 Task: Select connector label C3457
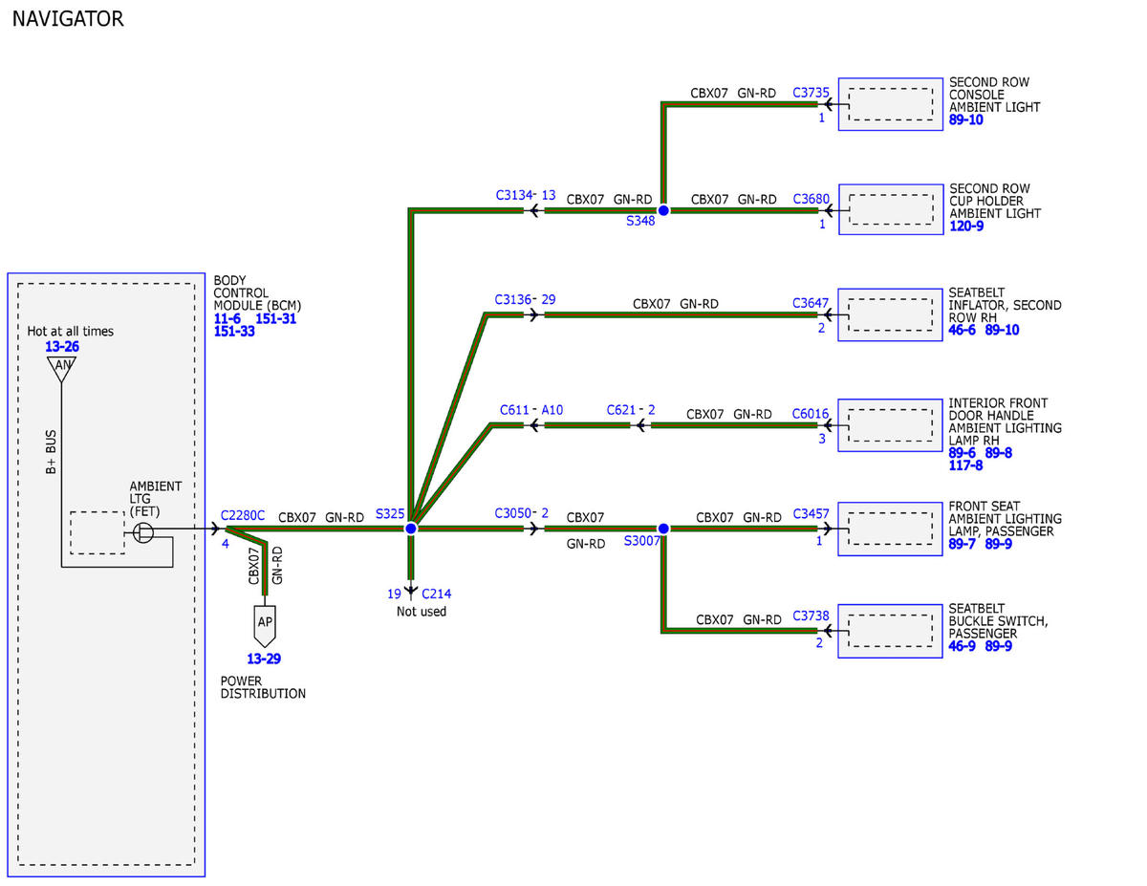tap(811, 516)
